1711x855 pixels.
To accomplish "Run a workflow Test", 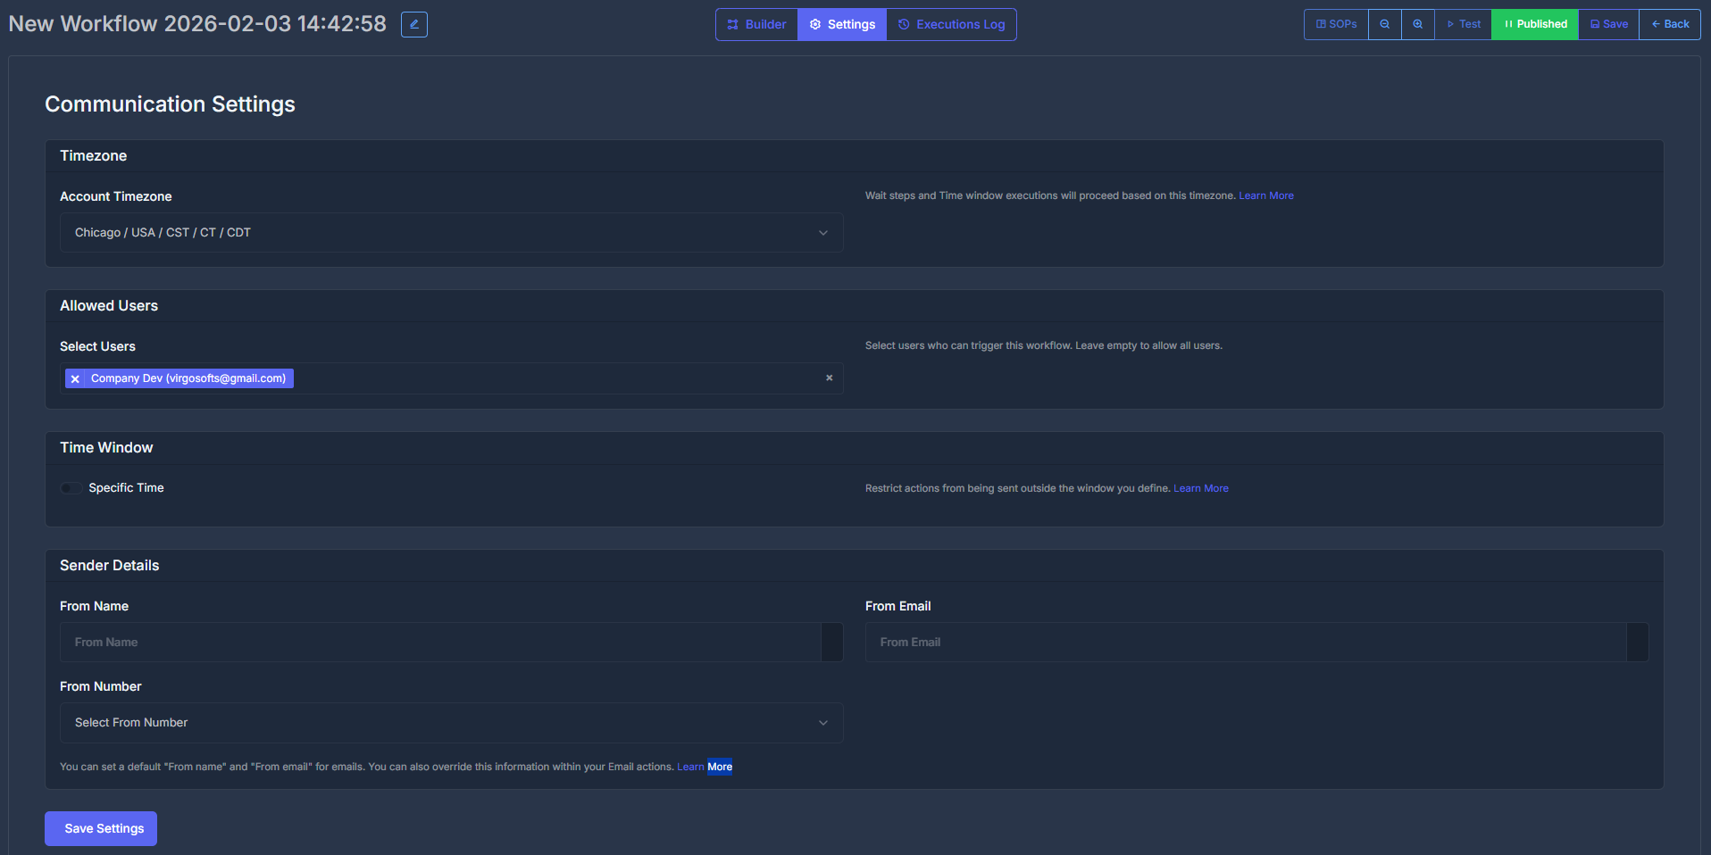I will pos(1463,24).
